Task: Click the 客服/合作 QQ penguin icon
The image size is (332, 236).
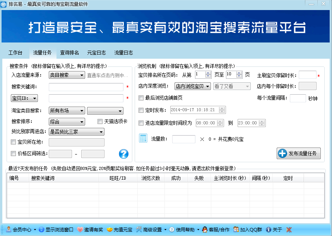Action: point(204,229)
